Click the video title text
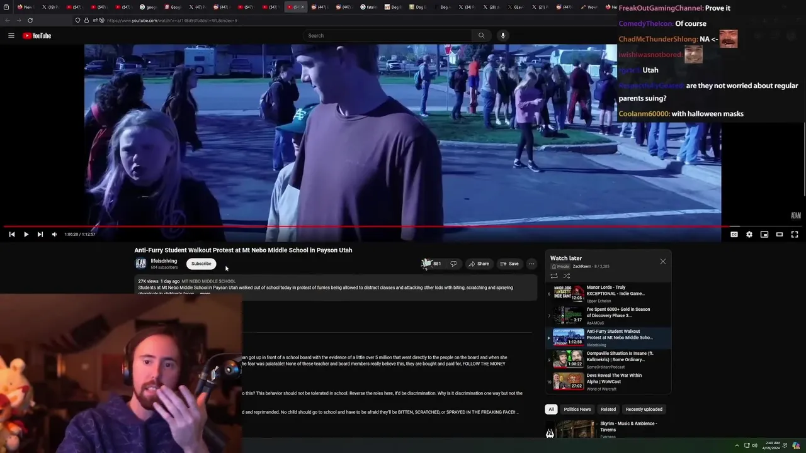The height and width of the screenshot is (453, 806). pyautogui.click(x=243, y=250)
